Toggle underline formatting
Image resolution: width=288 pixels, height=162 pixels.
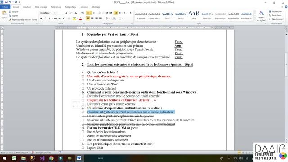pos(49,18)
